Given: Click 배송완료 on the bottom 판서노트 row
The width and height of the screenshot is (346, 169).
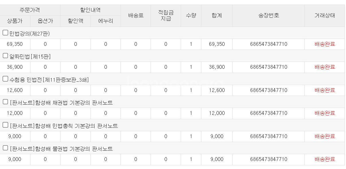Looking at the screenshot, I should [x=325, y=159].
